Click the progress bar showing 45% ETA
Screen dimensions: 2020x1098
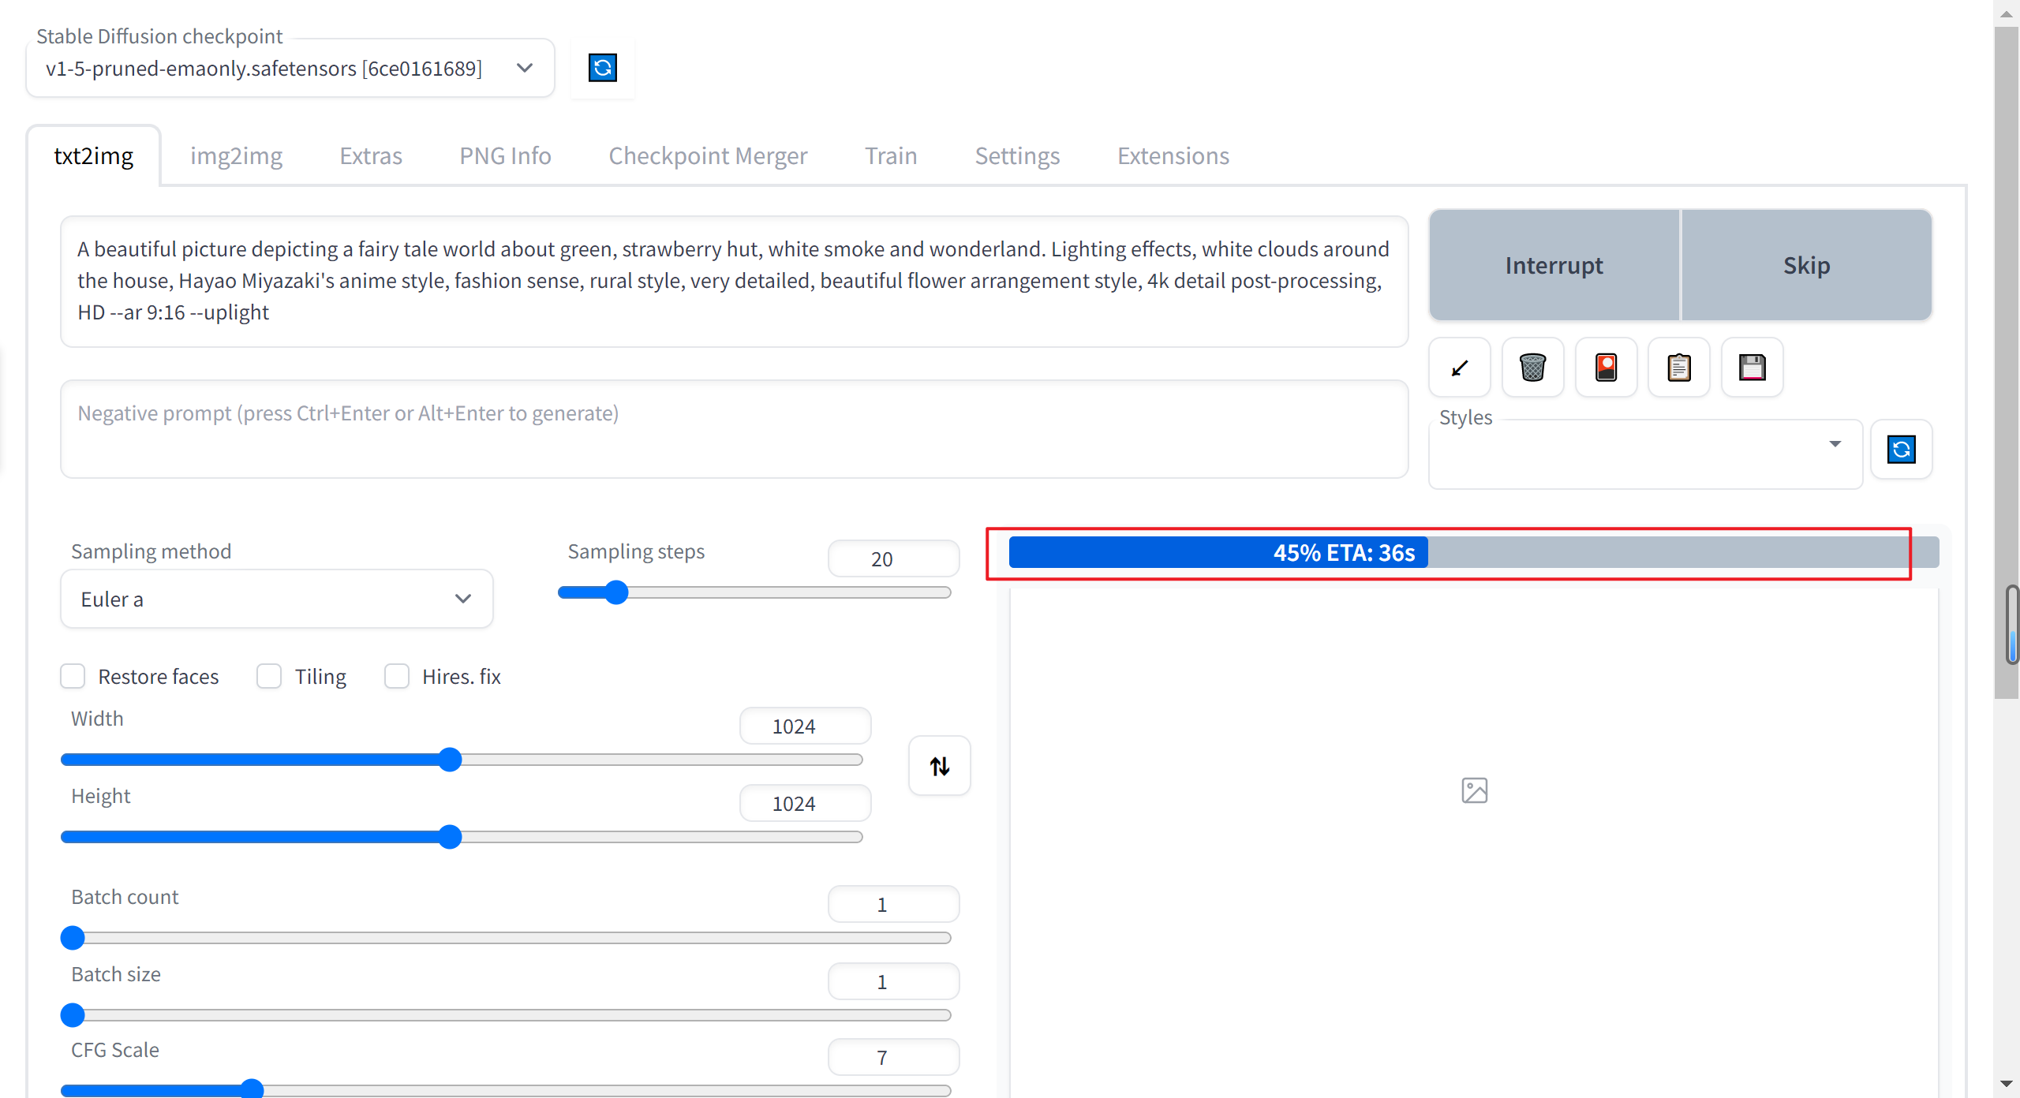coord(1473,552)
